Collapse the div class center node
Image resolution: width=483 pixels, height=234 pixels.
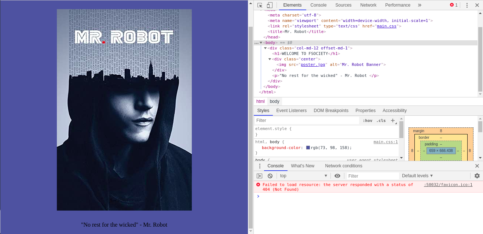270,59
